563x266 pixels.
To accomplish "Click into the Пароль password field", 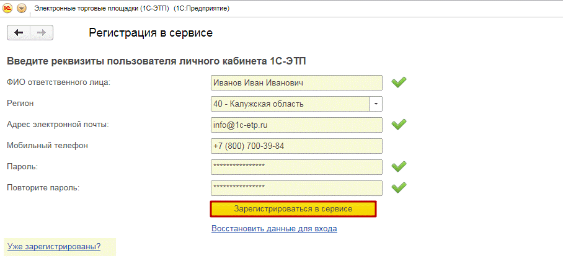I will click(296, 167).
